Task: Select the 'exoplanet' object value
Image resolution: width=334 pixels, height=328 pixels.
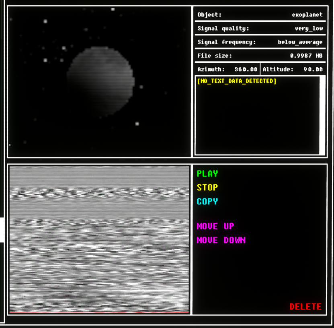Action: 307,15
